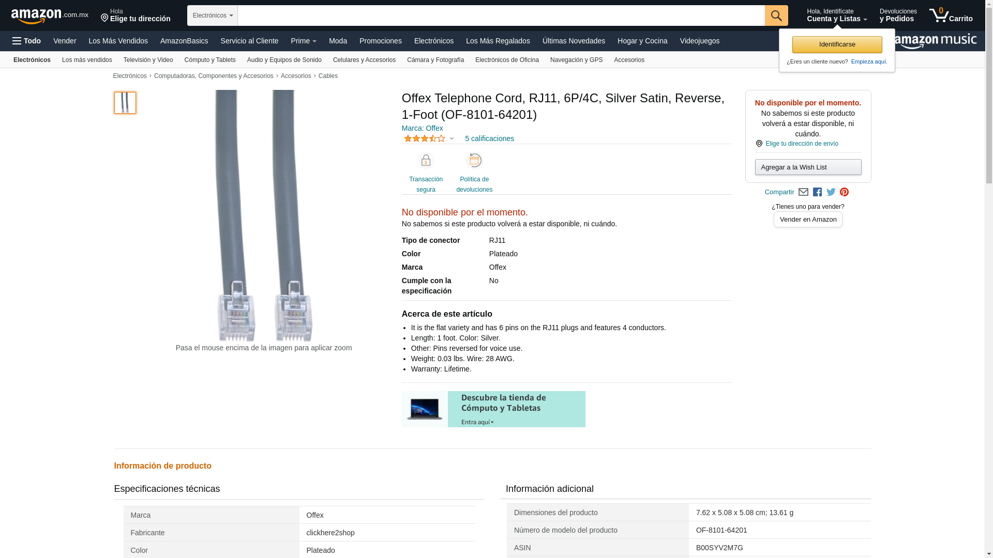
Task: Open the Todo hamburger menu
Action: pyautogui.click(x=26, y=41)
